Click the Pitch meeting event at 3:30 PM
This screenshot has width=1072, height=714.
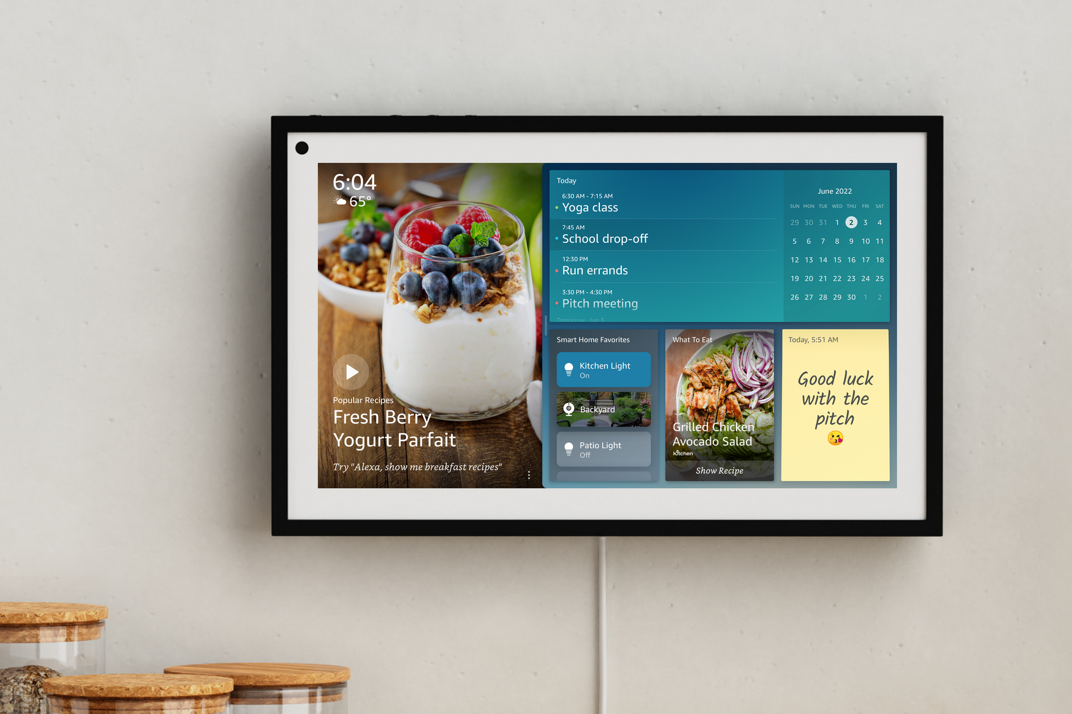click(x=613, y=306)
